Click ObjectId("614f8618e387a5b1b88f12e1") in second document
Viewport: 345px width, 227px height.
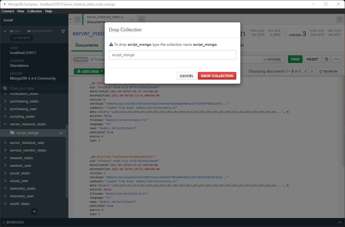tap(126, 157)
